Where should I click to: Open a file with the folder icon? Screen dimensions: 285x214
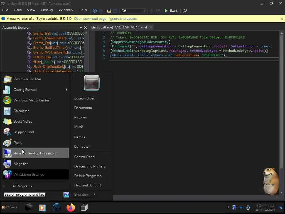coord(109,11)
